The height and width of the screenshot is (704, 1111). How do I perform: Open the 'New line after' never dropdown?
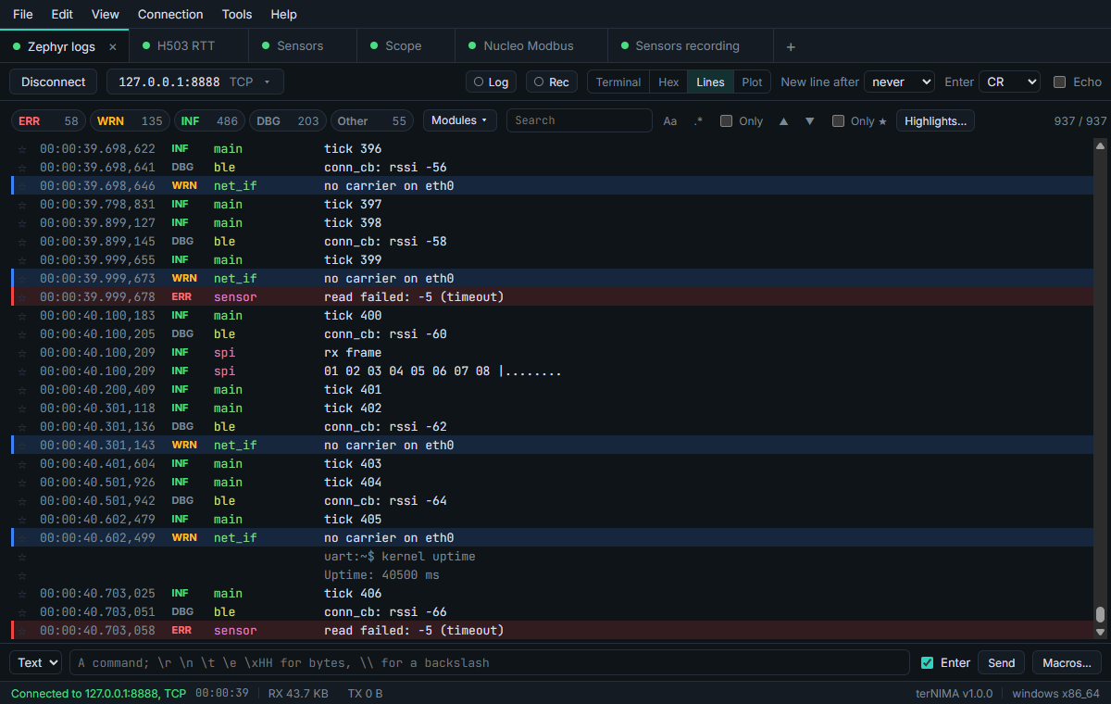[899, 82]
